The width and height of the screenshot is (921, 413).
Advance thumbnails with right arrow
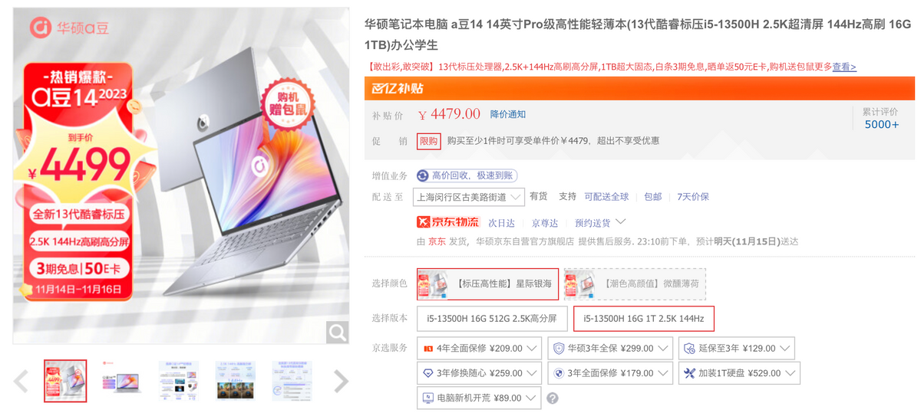(x=341, y=381)
